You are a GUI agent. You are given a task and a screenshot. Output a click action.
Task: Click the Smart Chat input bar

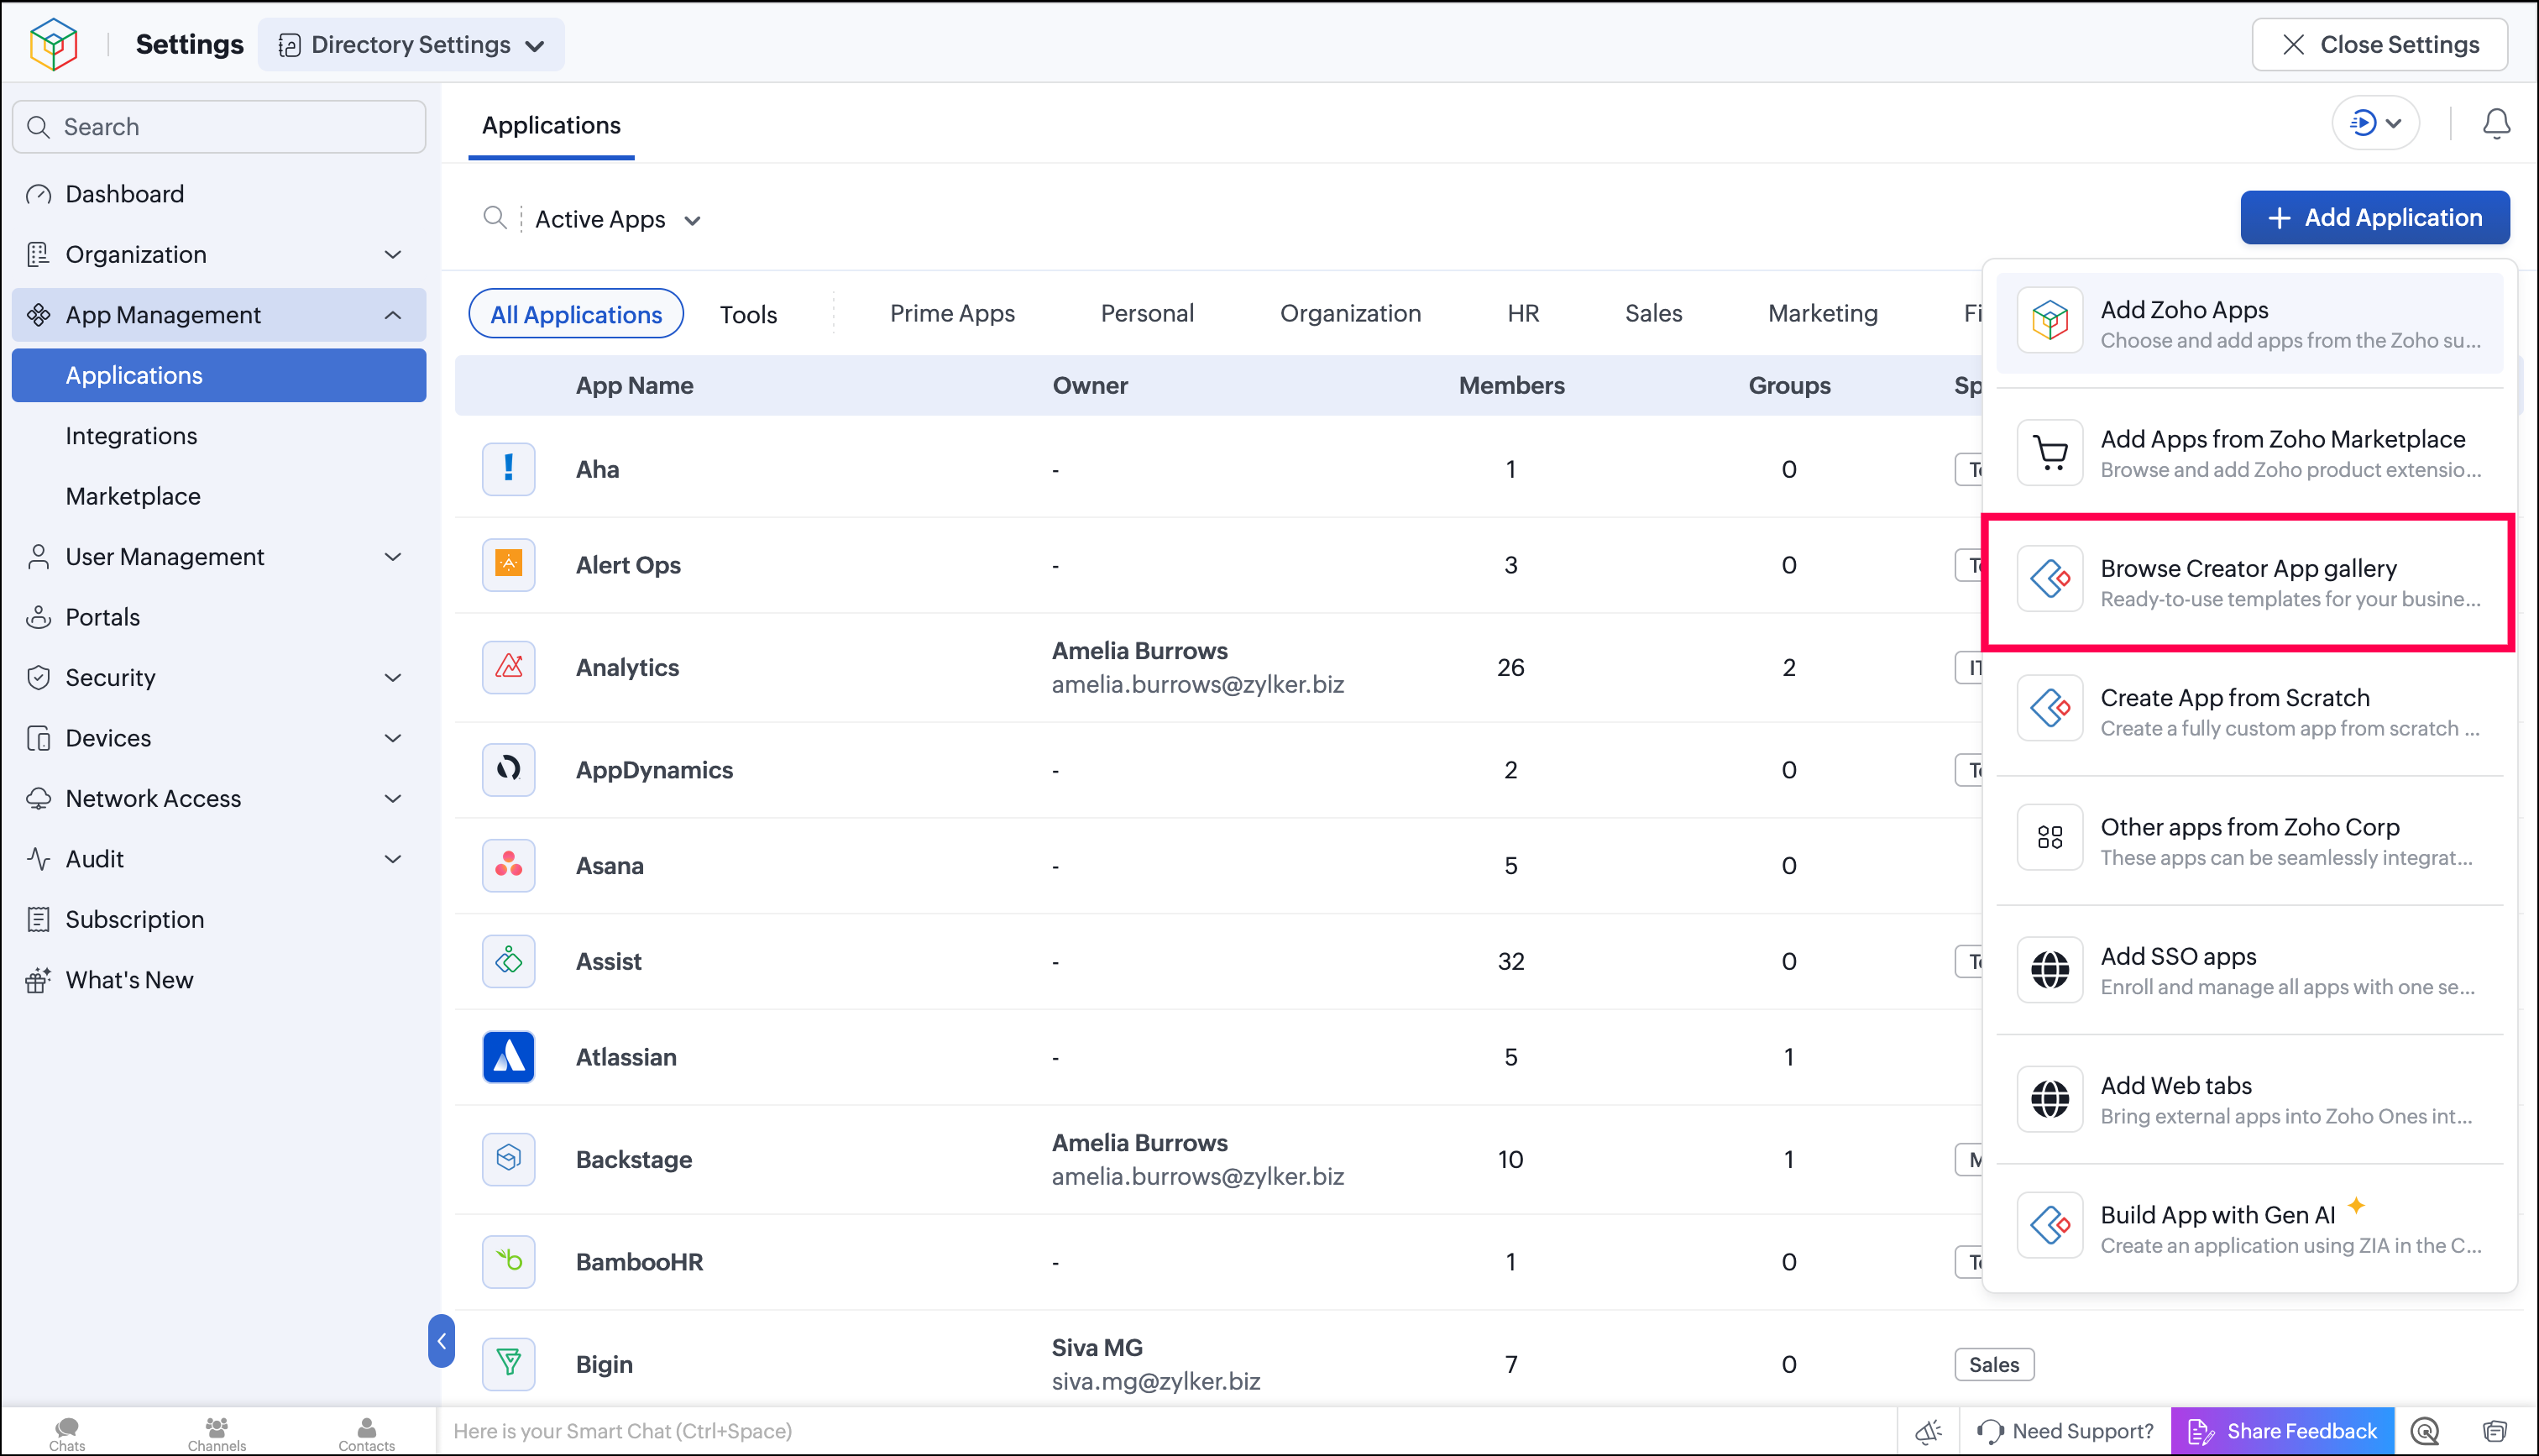(1166, 1431)
